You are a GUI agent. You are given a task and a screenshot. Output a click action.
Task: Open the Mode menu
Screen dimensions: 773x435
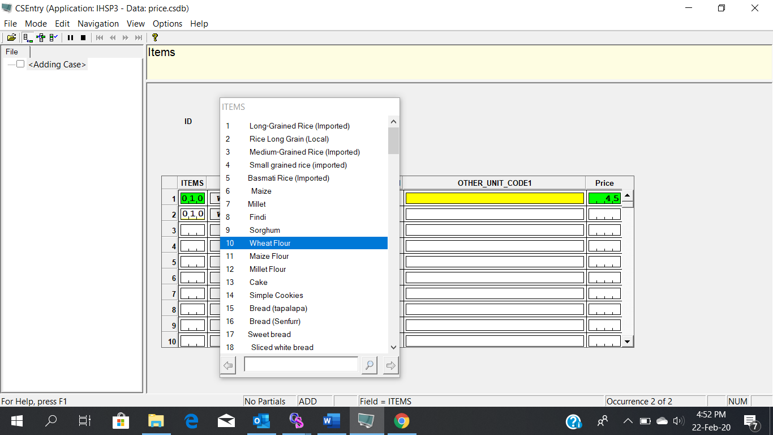(x=36, y=23)
